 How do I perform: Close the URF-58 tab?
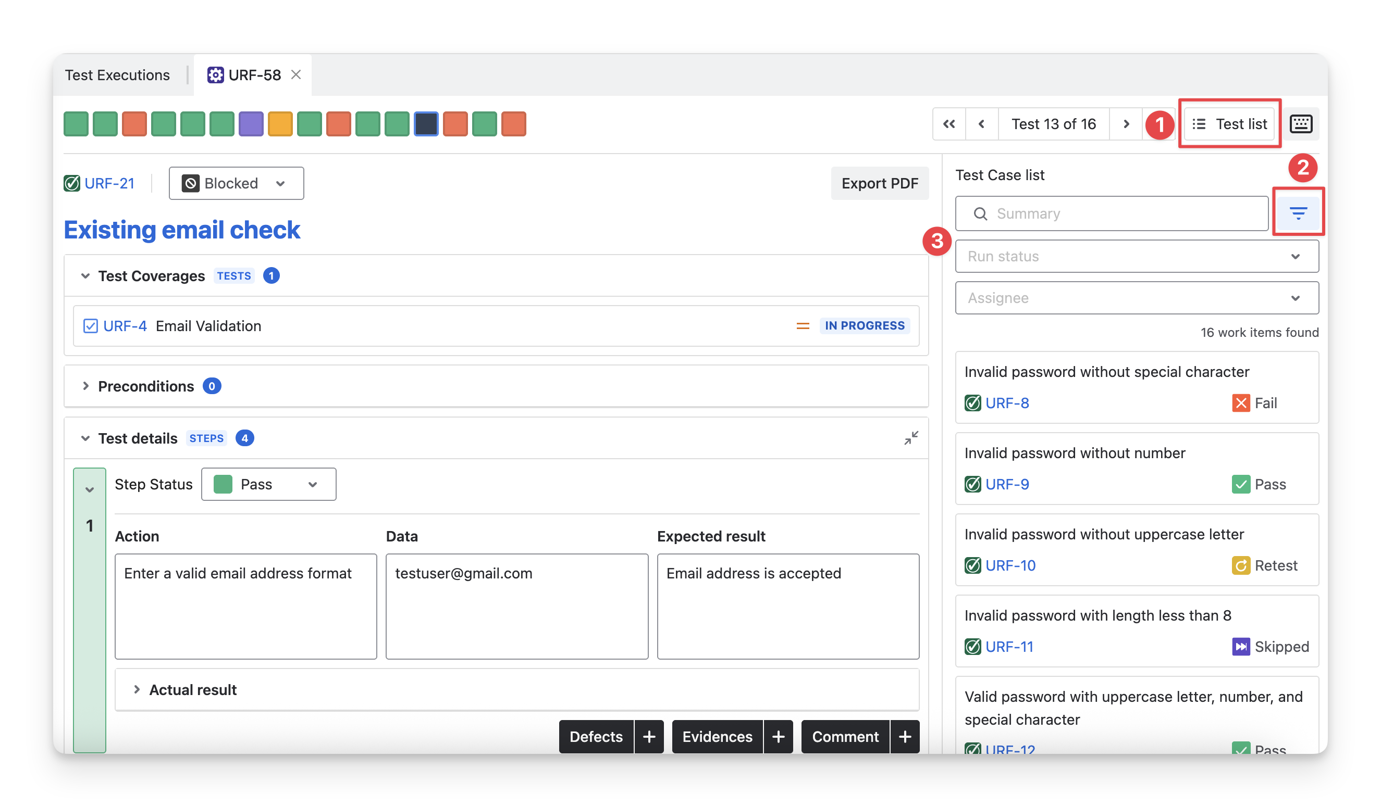pyautogui.click(x=296, y=74)
